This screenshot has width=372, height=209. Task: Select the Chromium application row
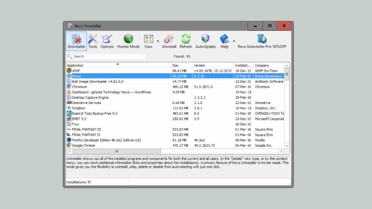(x=175, y=87)
